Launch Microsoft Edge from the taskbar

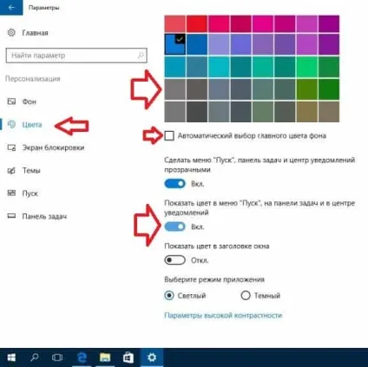tap(82, 357)
